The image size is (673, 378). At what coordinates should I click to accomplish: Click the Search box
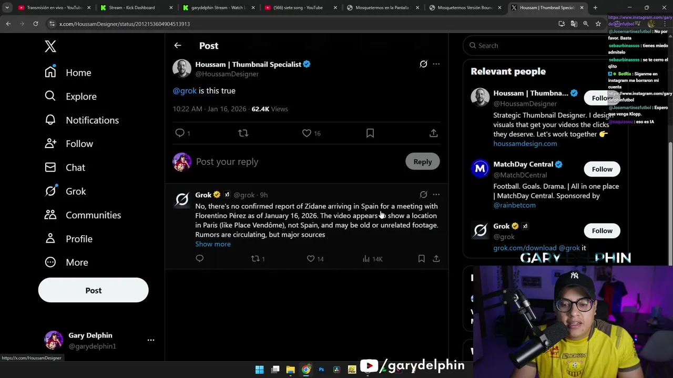point(536,46)
